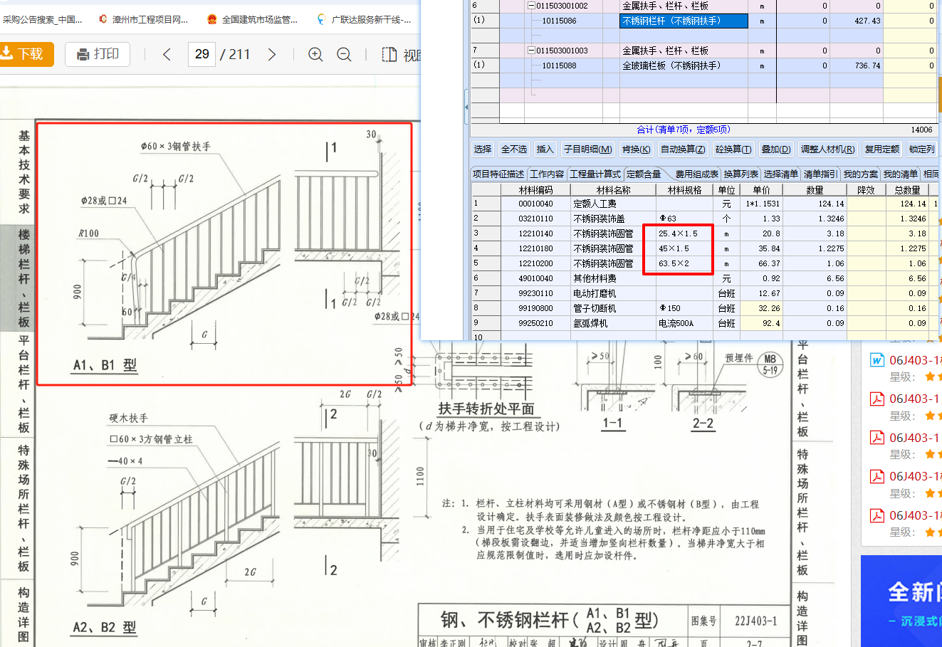Select highlighted cell 不锈钢栏杆（不锈钢扶手）

point(684,21)
